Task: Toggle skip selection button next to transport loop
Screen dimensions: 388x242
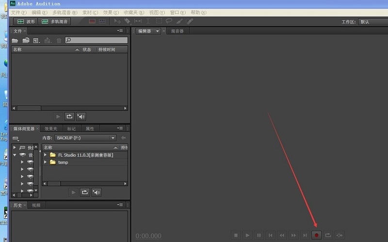Action: (x=339, y=235)
